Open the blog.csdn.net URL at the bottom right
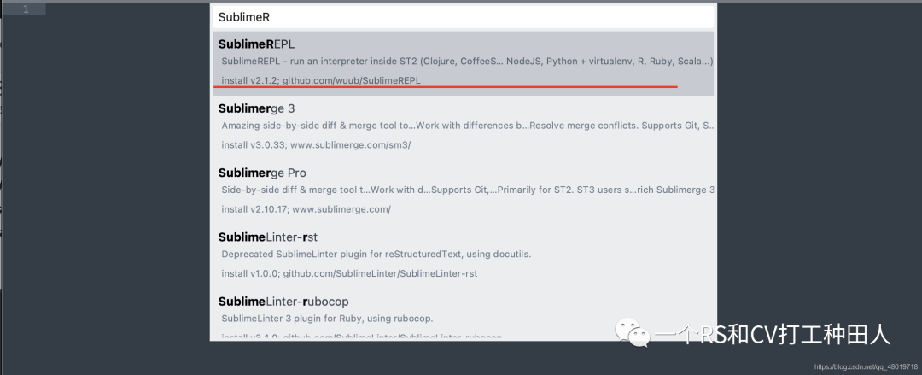 click(866, 366)
